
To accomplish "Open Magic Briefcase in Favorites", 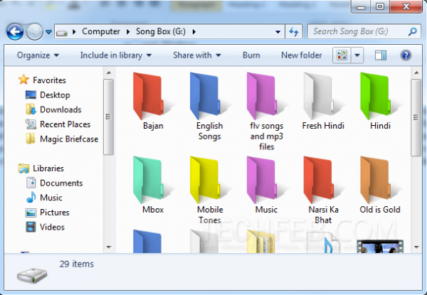I will (62, 139).
